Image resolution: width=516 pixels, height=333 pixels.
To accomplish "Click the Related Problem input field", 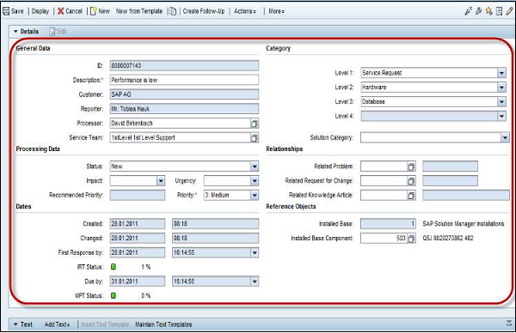I will [384, 166].
